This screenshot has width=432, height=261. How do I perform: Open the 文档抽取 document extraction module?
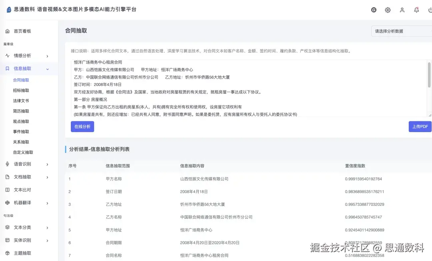click(x=24, y=177)
